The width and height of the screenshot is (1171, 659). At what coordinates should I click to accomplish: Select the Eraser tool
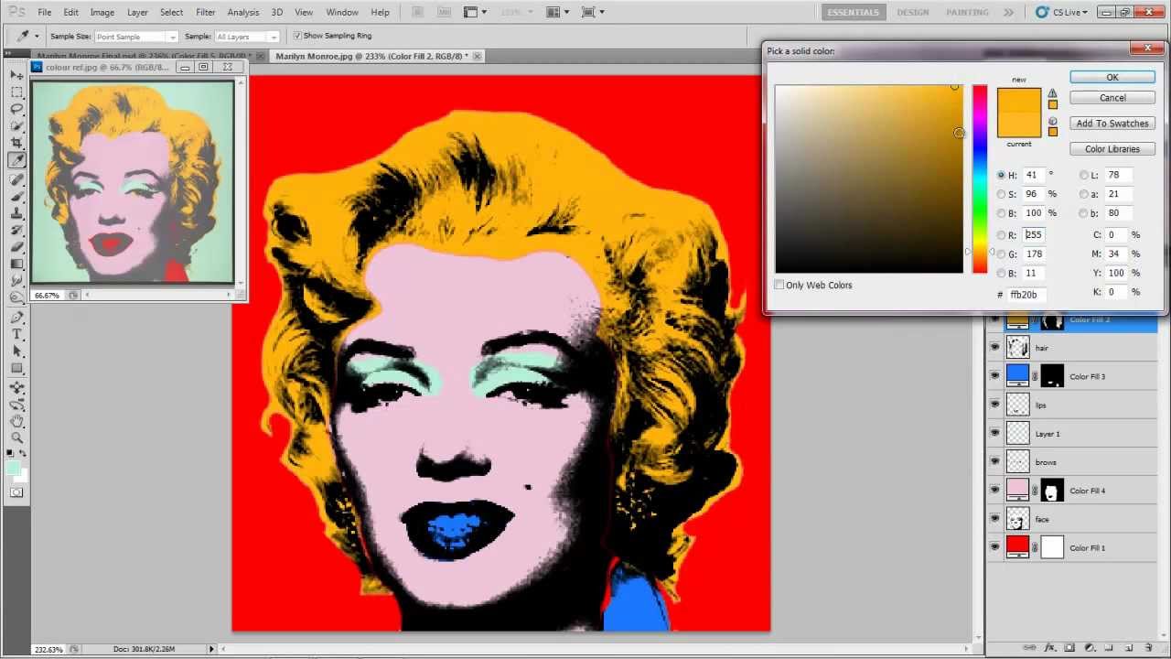(x=17, y=247)
